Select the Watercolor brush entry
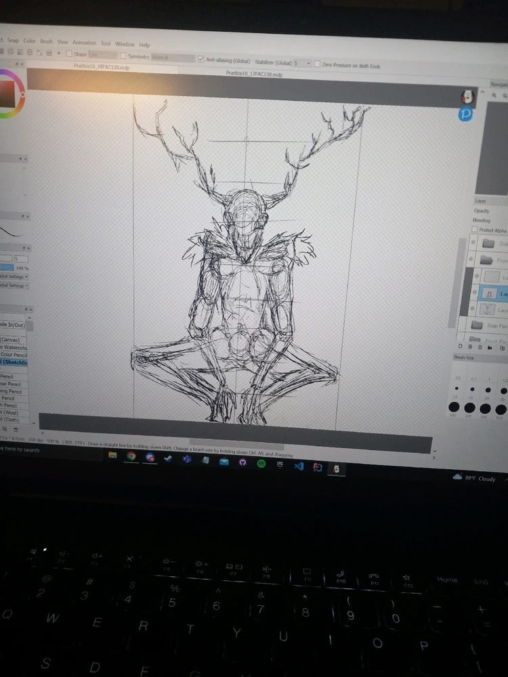This screenshot has height=677, width=508. pos(14,347)
